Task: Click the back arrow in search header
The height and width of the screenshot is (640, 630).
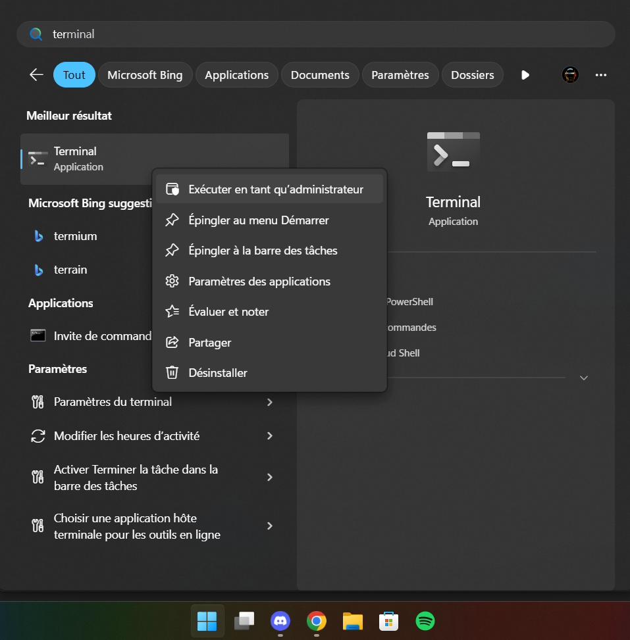Action: 36,75
